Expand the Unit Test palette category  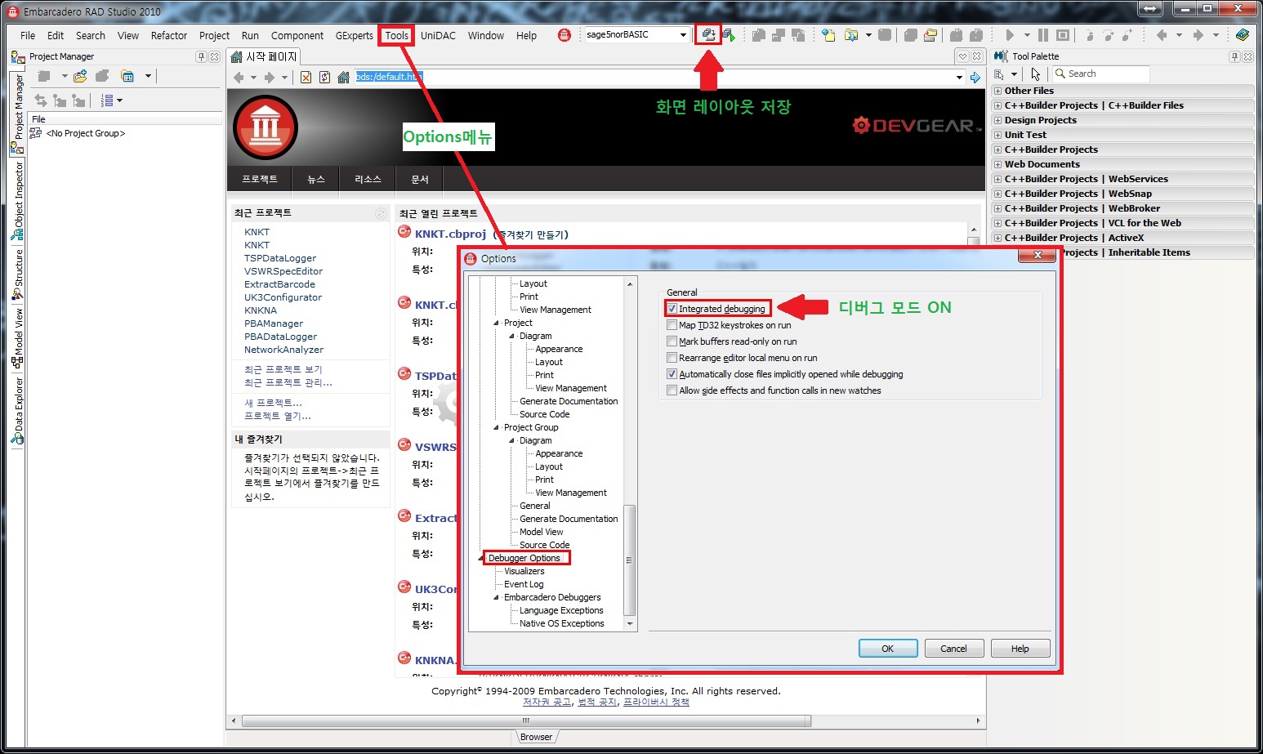(x=997, y=135)
